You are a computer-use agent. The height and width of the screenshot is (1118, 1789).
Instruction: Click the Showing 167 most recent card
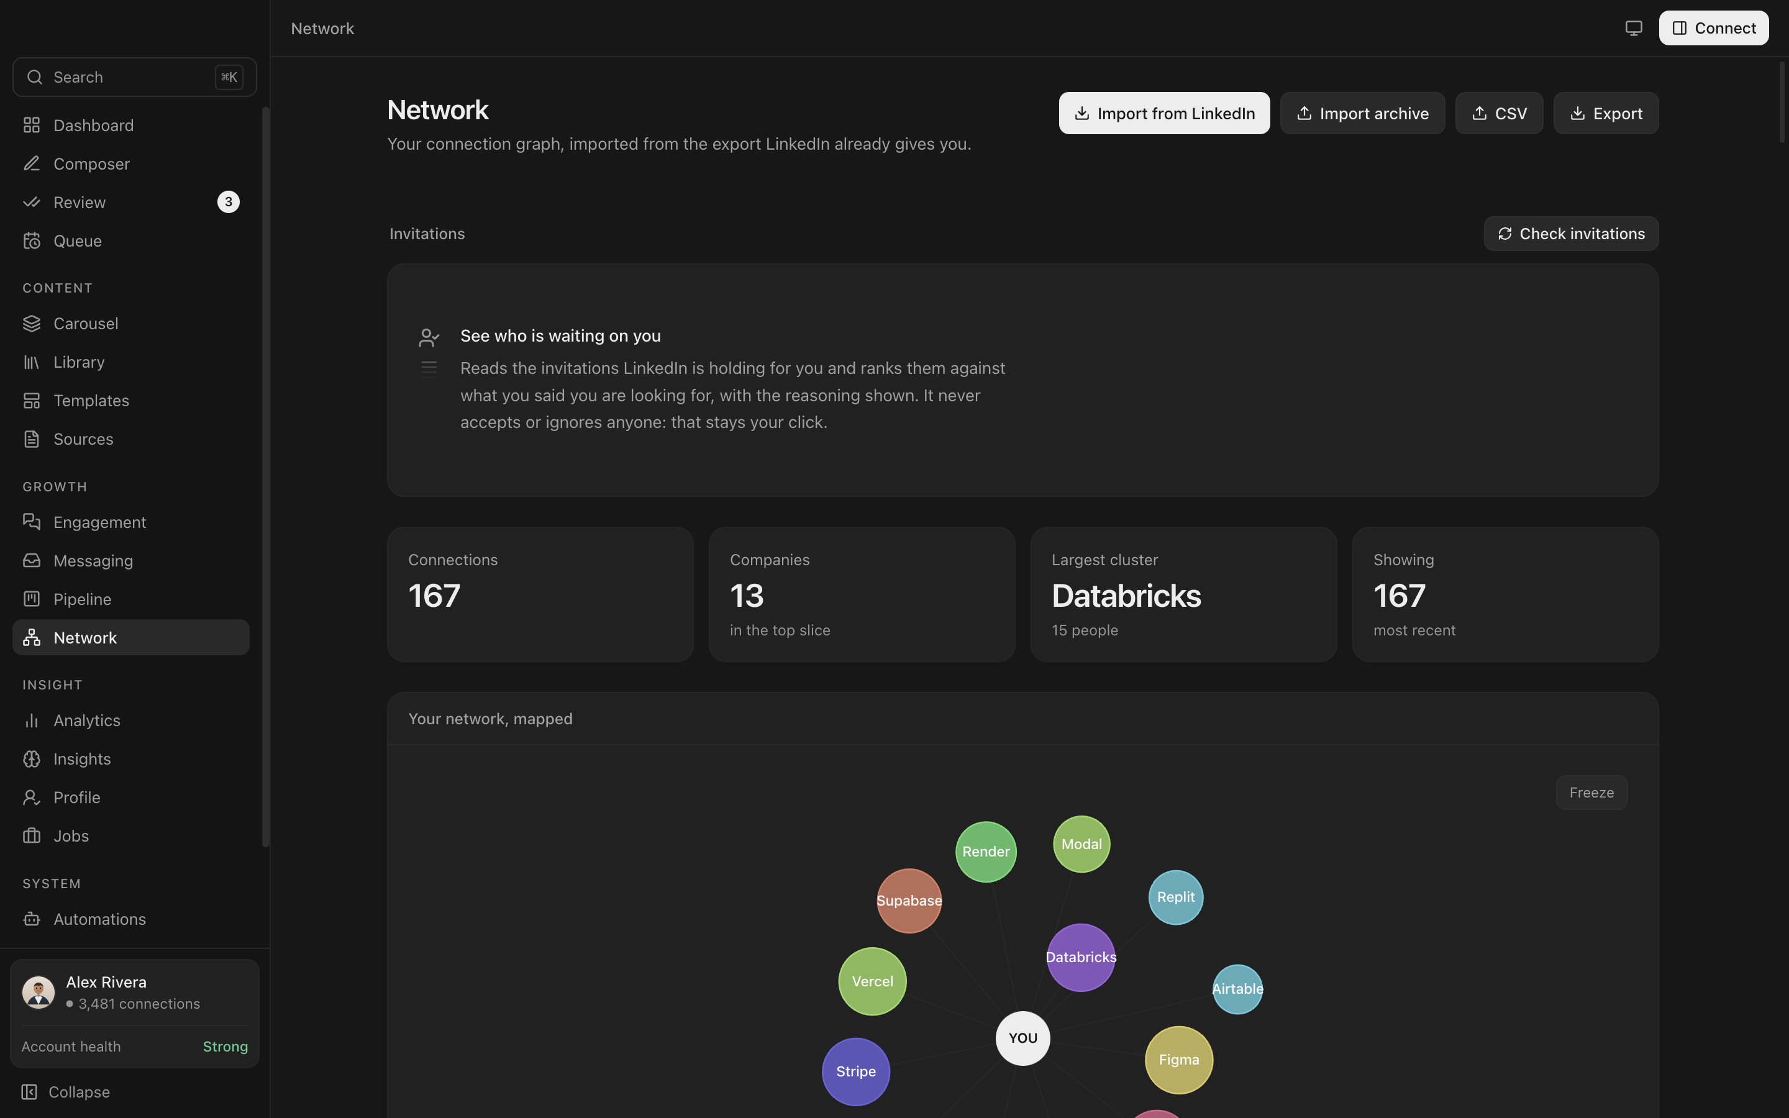tap(1505, 594)
